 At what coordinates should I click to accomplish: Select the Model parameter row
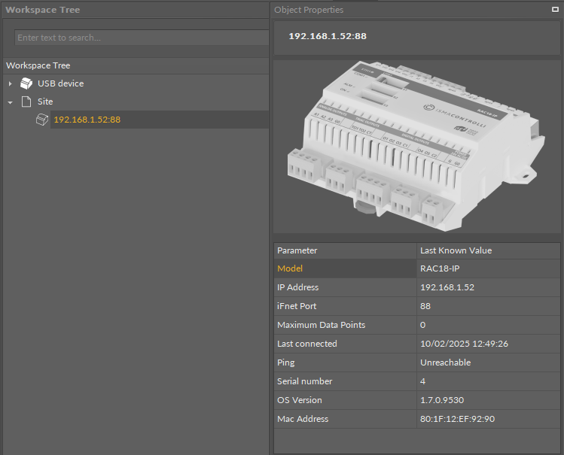tap(345, 268)
